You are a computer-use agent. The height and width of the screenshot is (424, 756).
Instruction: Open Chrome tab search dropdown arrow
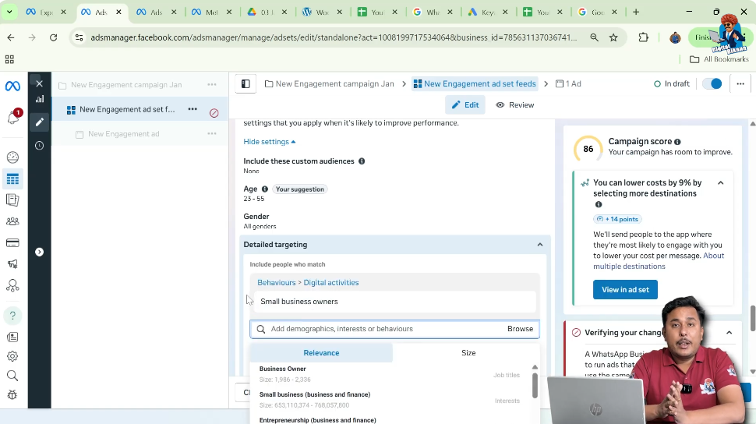click(9, 12)
